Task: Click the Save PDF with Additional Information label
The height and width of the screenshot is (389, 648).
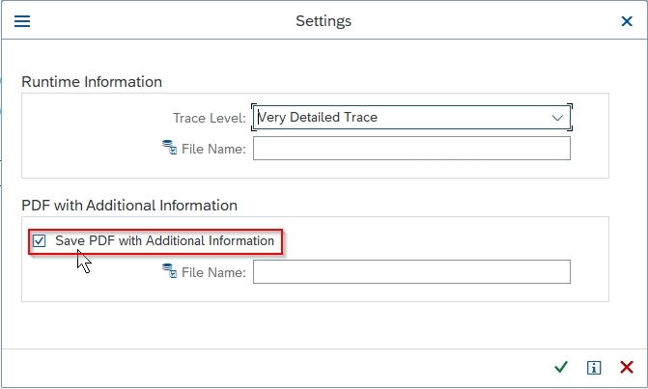Action: (164, 240)
